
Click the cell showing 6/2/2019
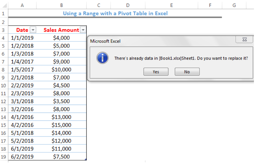[x=22, y=157]
